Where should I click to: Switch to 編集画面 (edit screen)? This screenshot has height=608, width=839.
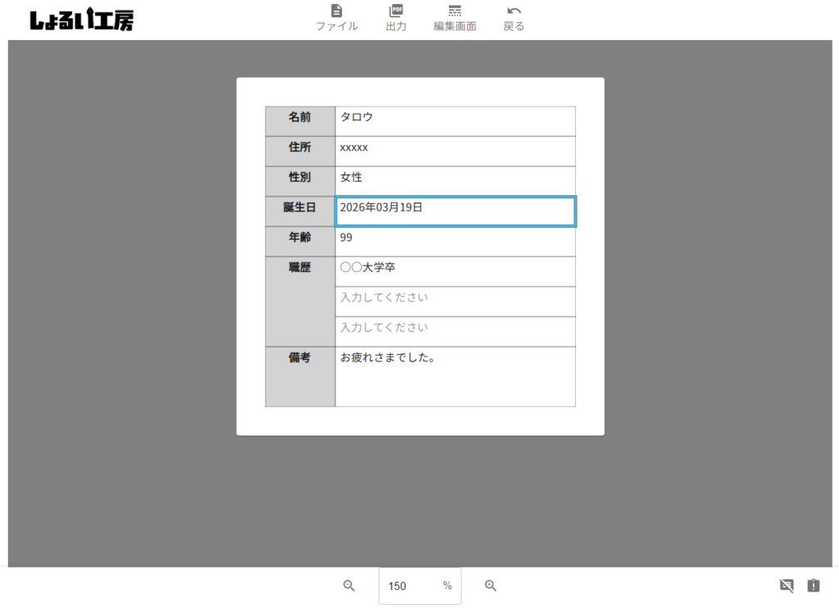click(455, 11)
